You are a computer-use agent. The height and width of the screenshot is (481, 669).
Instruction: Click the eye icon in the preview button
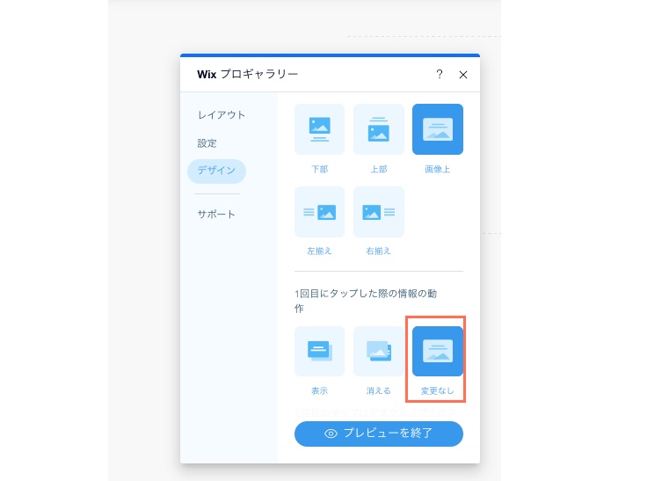click(331, 434)
